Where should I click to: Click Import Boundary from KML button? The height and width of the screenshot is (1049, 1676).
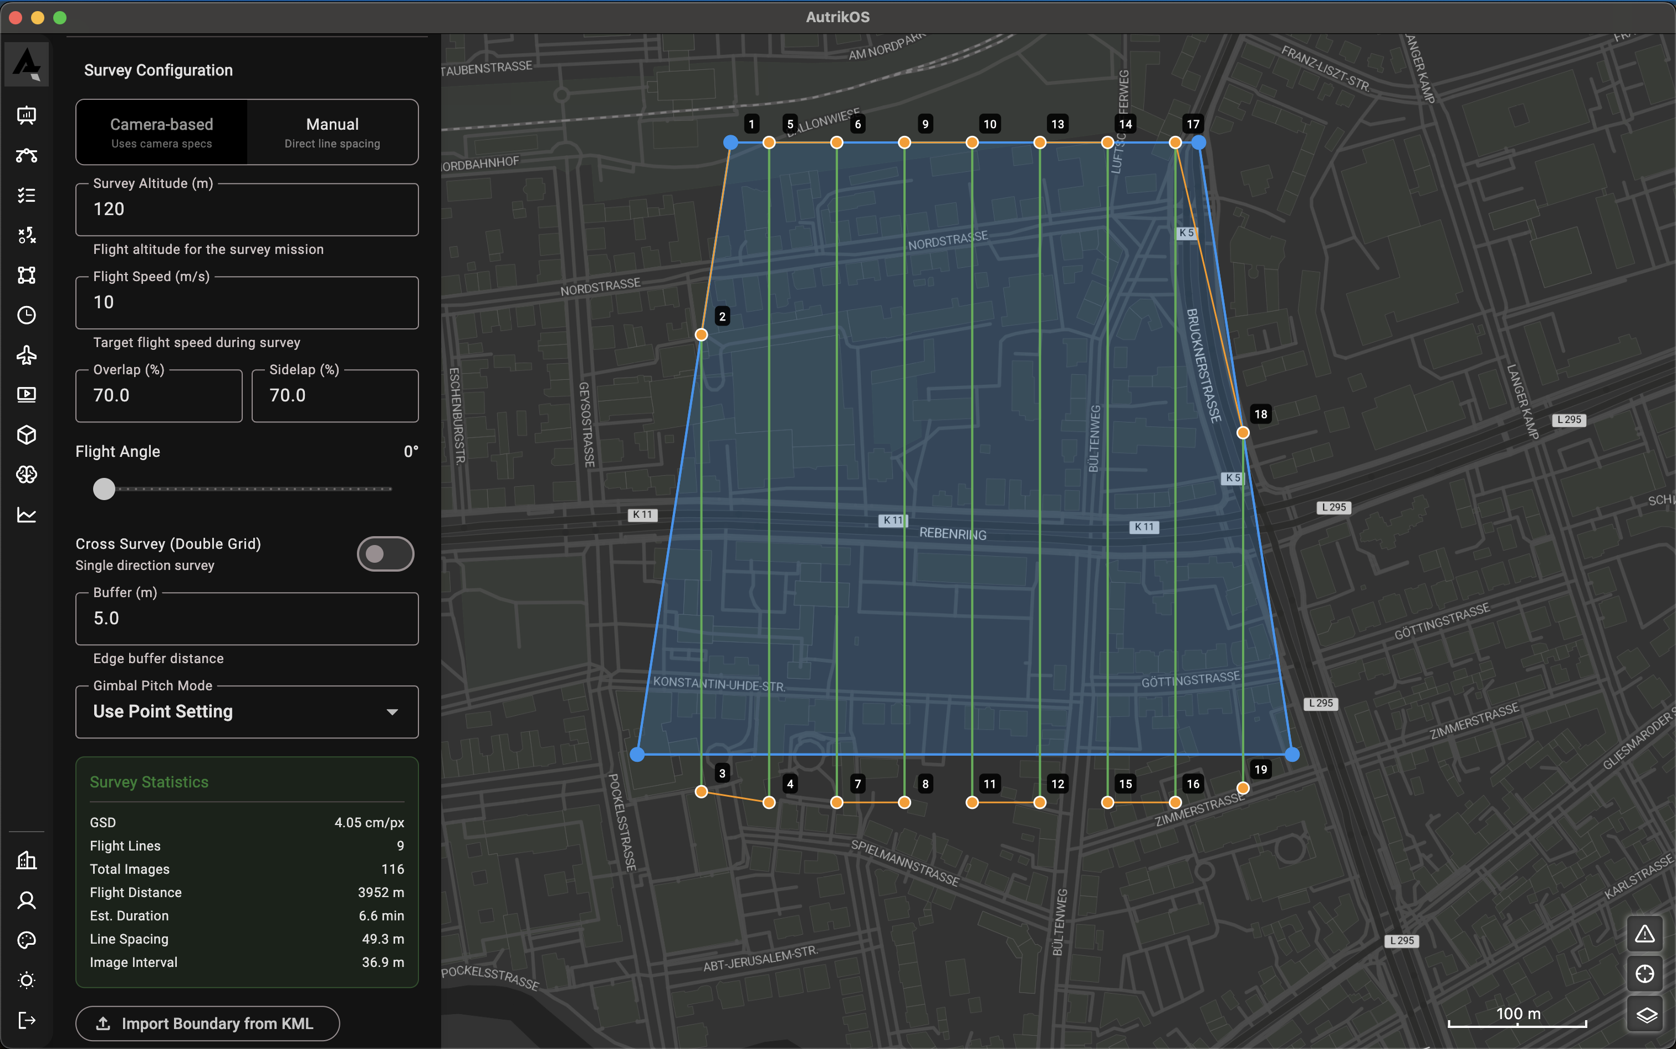207,1023
